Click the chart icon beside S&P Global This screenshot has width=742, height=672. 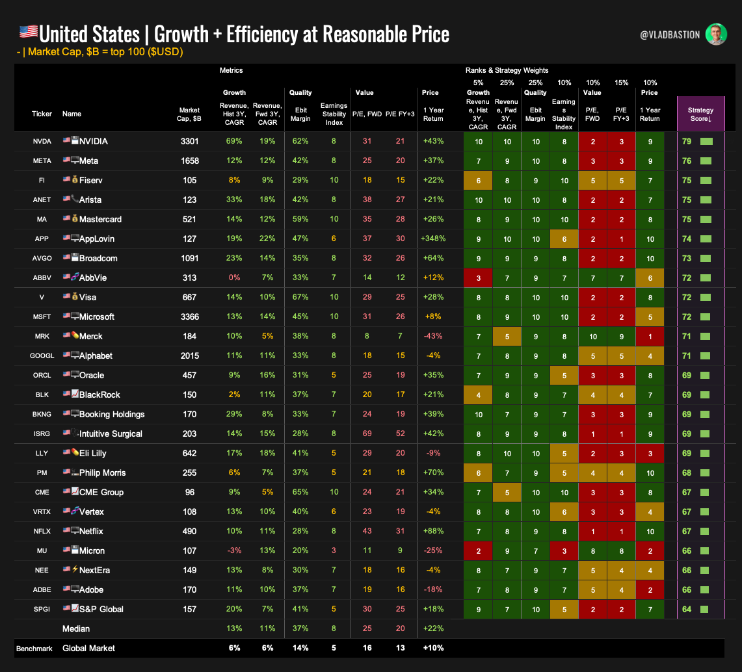(x=75, y=608)
